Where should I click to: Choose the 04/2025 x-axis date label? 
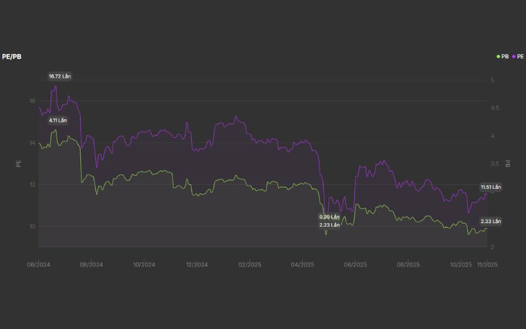302,265
